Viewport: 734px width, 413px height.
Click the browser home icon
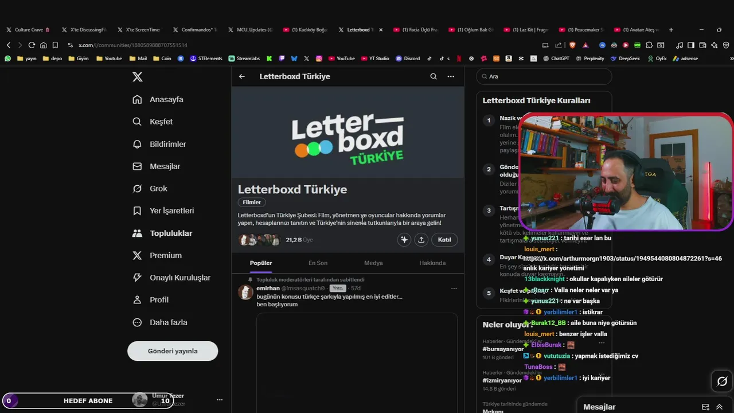pos(43,45)
